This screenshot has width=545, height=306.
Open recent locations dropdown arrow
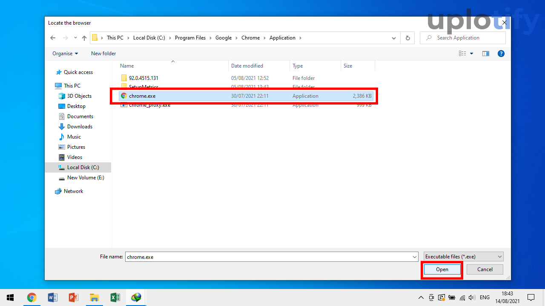pyautogui.click(x=75, y=38)
